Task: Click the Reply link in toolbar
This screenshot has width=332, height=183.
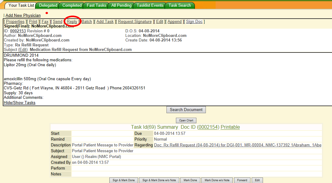Action: pyautogui.click(x=72, y=22)
